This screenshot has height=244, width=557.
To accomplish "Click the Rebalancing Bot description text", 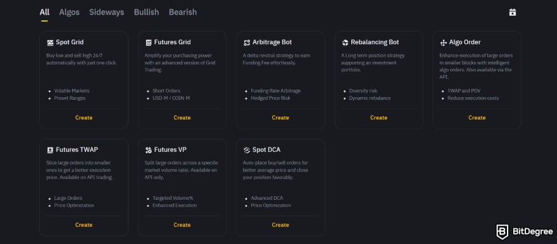I will (373, 62).
